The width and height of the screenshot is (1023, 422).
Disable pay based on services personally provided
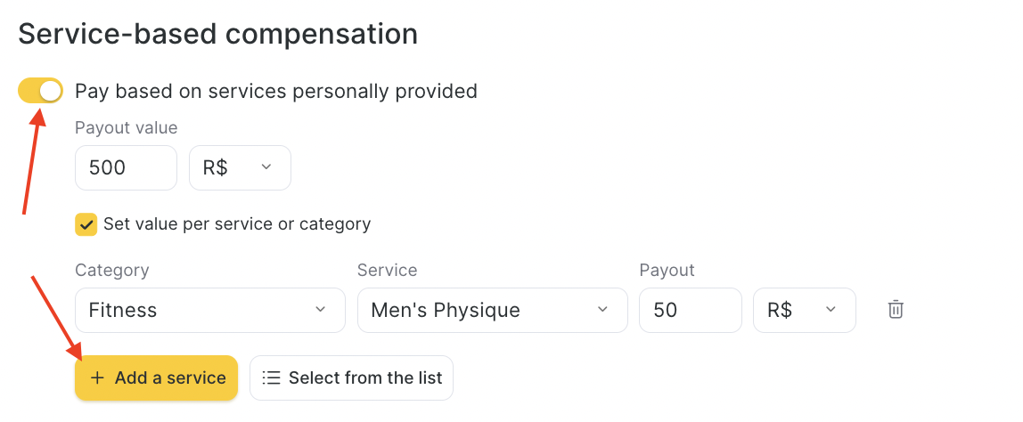point(40,91)
